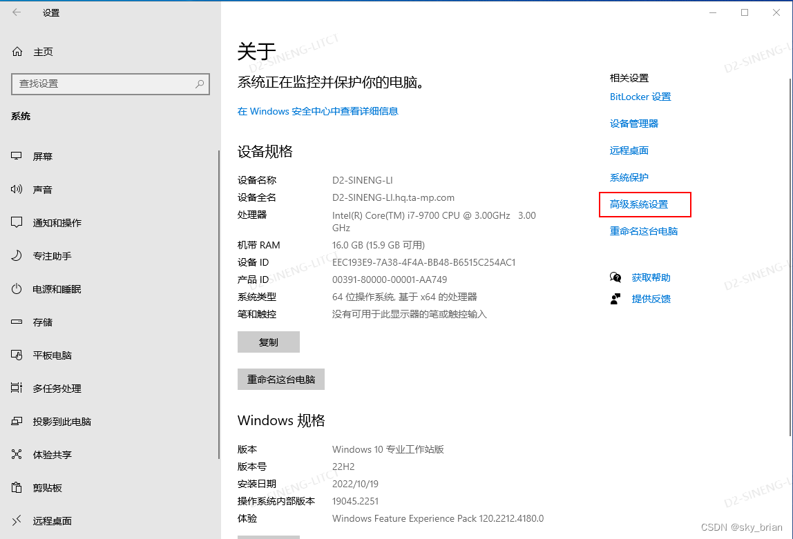Click 重命名这台电脑 link in related settings
Image resolution: width=793 pixels, height=539 pixels.
pyautogui.click(x=644, y=231)
